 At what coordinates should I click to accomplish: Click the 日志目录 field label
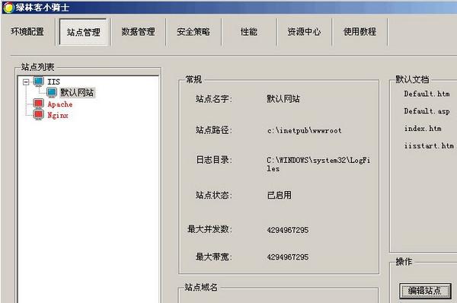(213, 160)
